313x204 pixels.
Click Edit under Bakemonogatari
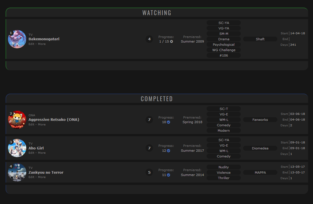click(31, 44)
